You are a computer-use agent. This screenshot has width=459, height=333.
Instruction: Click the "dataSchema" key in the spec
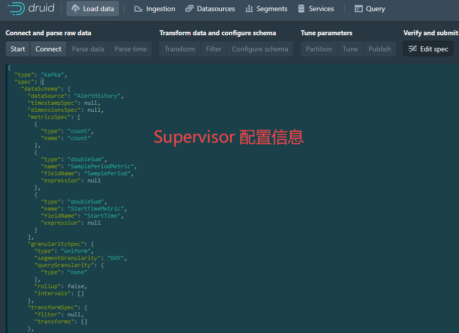[x=41, y=89]
